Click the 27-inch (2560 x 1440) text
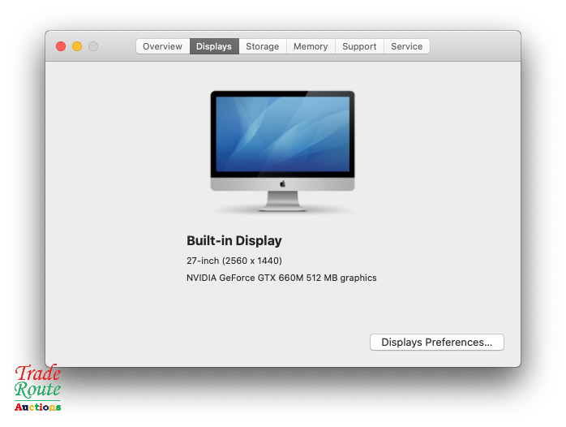The width and height of the screenshot is (566, 427). 234,261
